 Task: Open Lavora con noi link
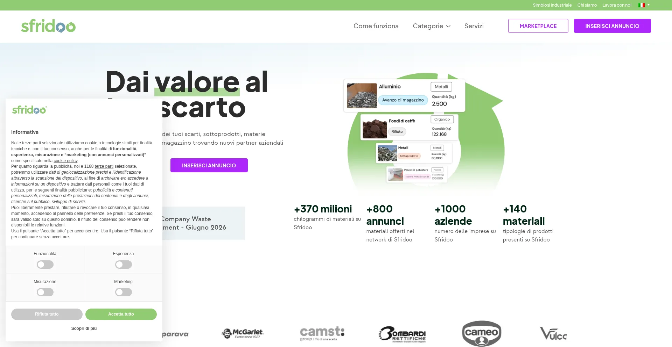coord(617,5)
